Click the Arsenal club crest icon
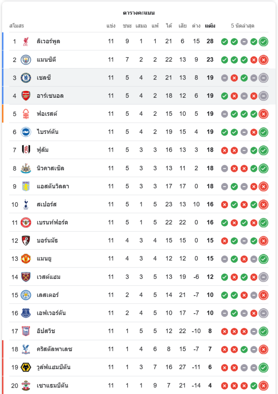 (x=26, y=96)
